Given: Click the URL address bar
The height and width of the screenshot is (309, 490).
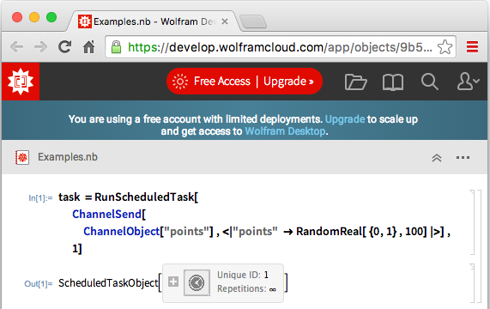Looking at the screenshot, I should tap(274, 47).
